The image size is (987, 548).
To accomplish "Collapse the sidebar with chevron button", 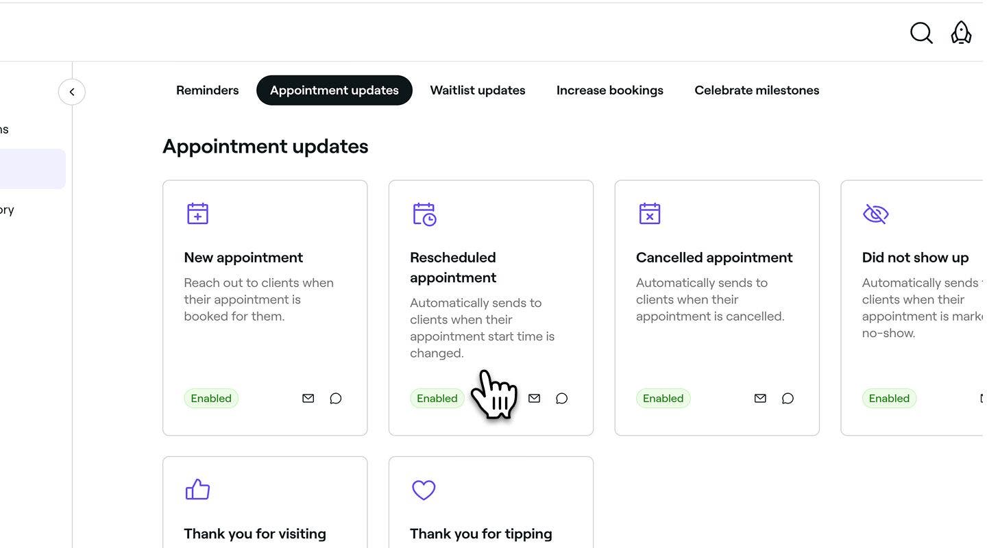I will (72, 92).
